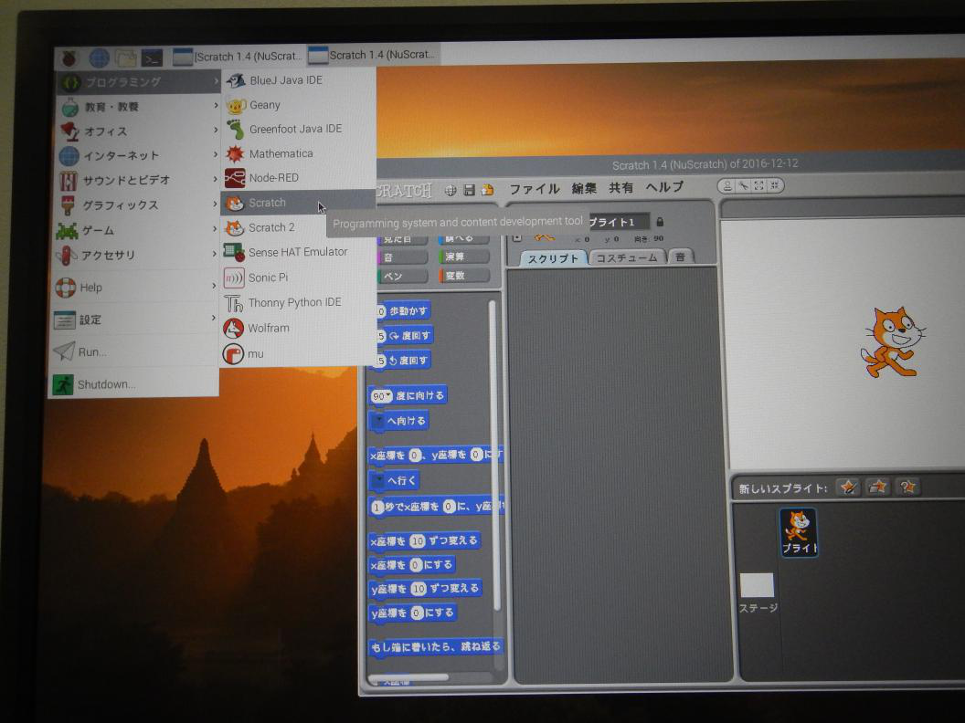This screenshot has width=965, height=723.
Task: Open the web browser from the taskbar
Action: (x=99, y=58)
